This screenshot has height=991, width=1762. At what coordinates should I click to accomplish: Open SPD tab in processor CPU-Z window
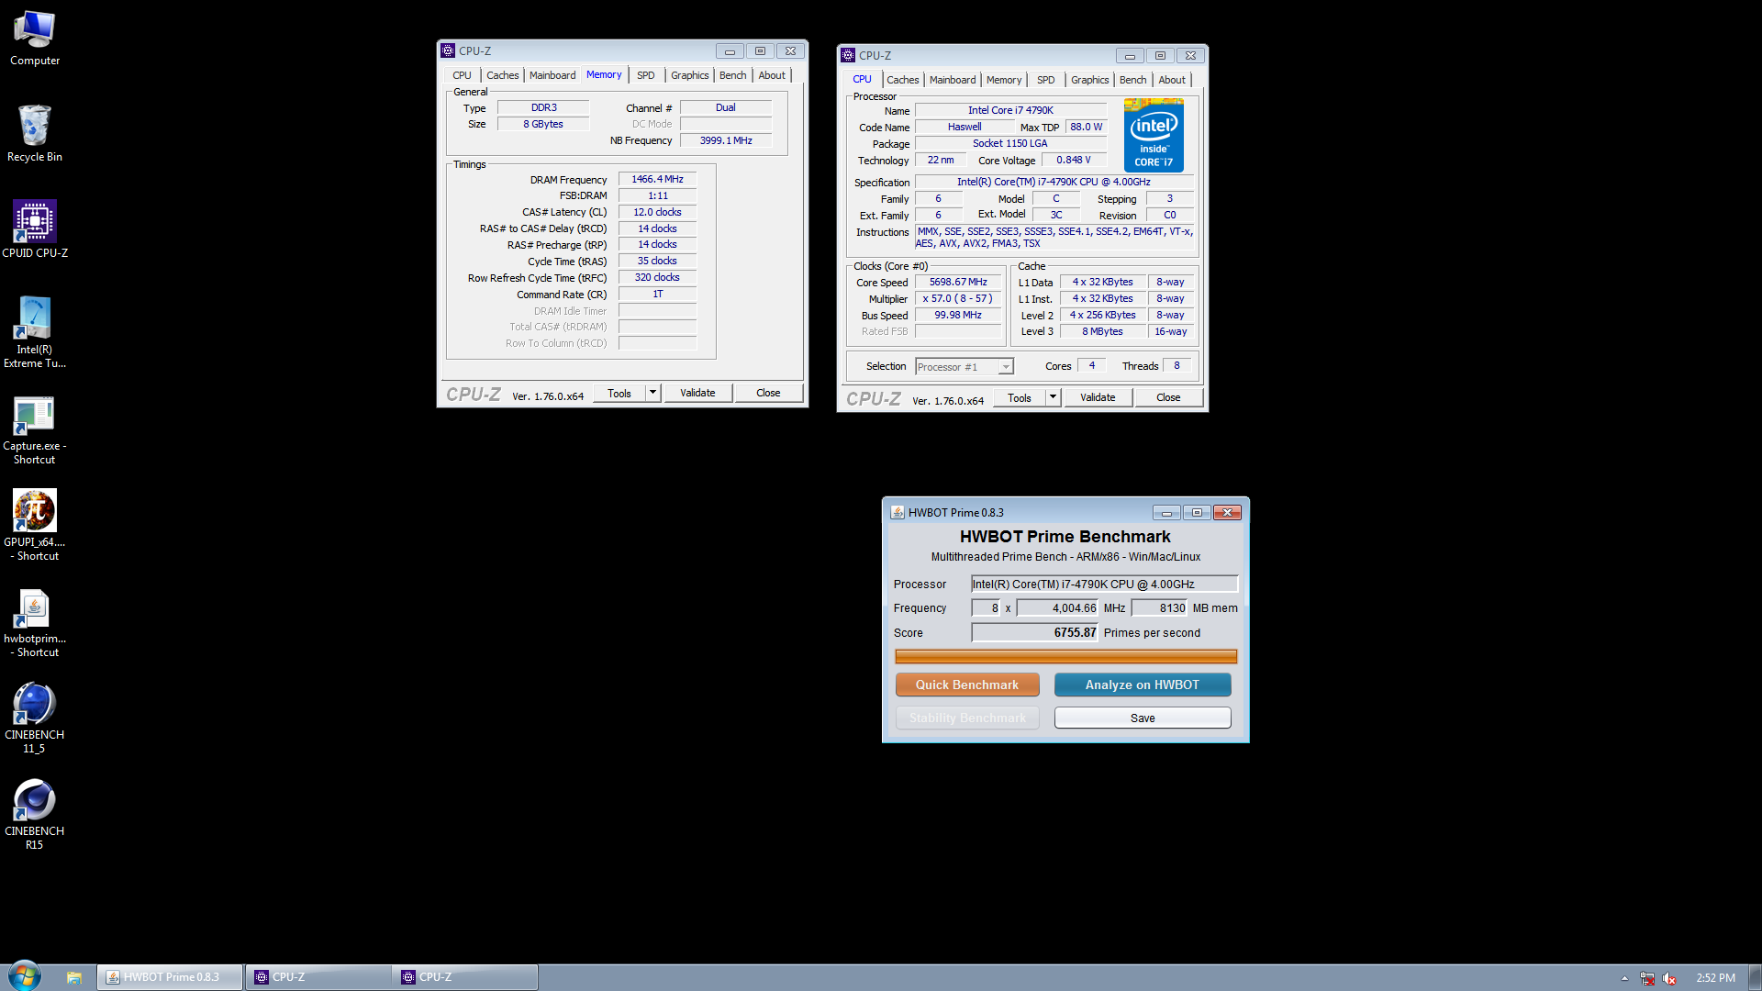point(1046,80)
